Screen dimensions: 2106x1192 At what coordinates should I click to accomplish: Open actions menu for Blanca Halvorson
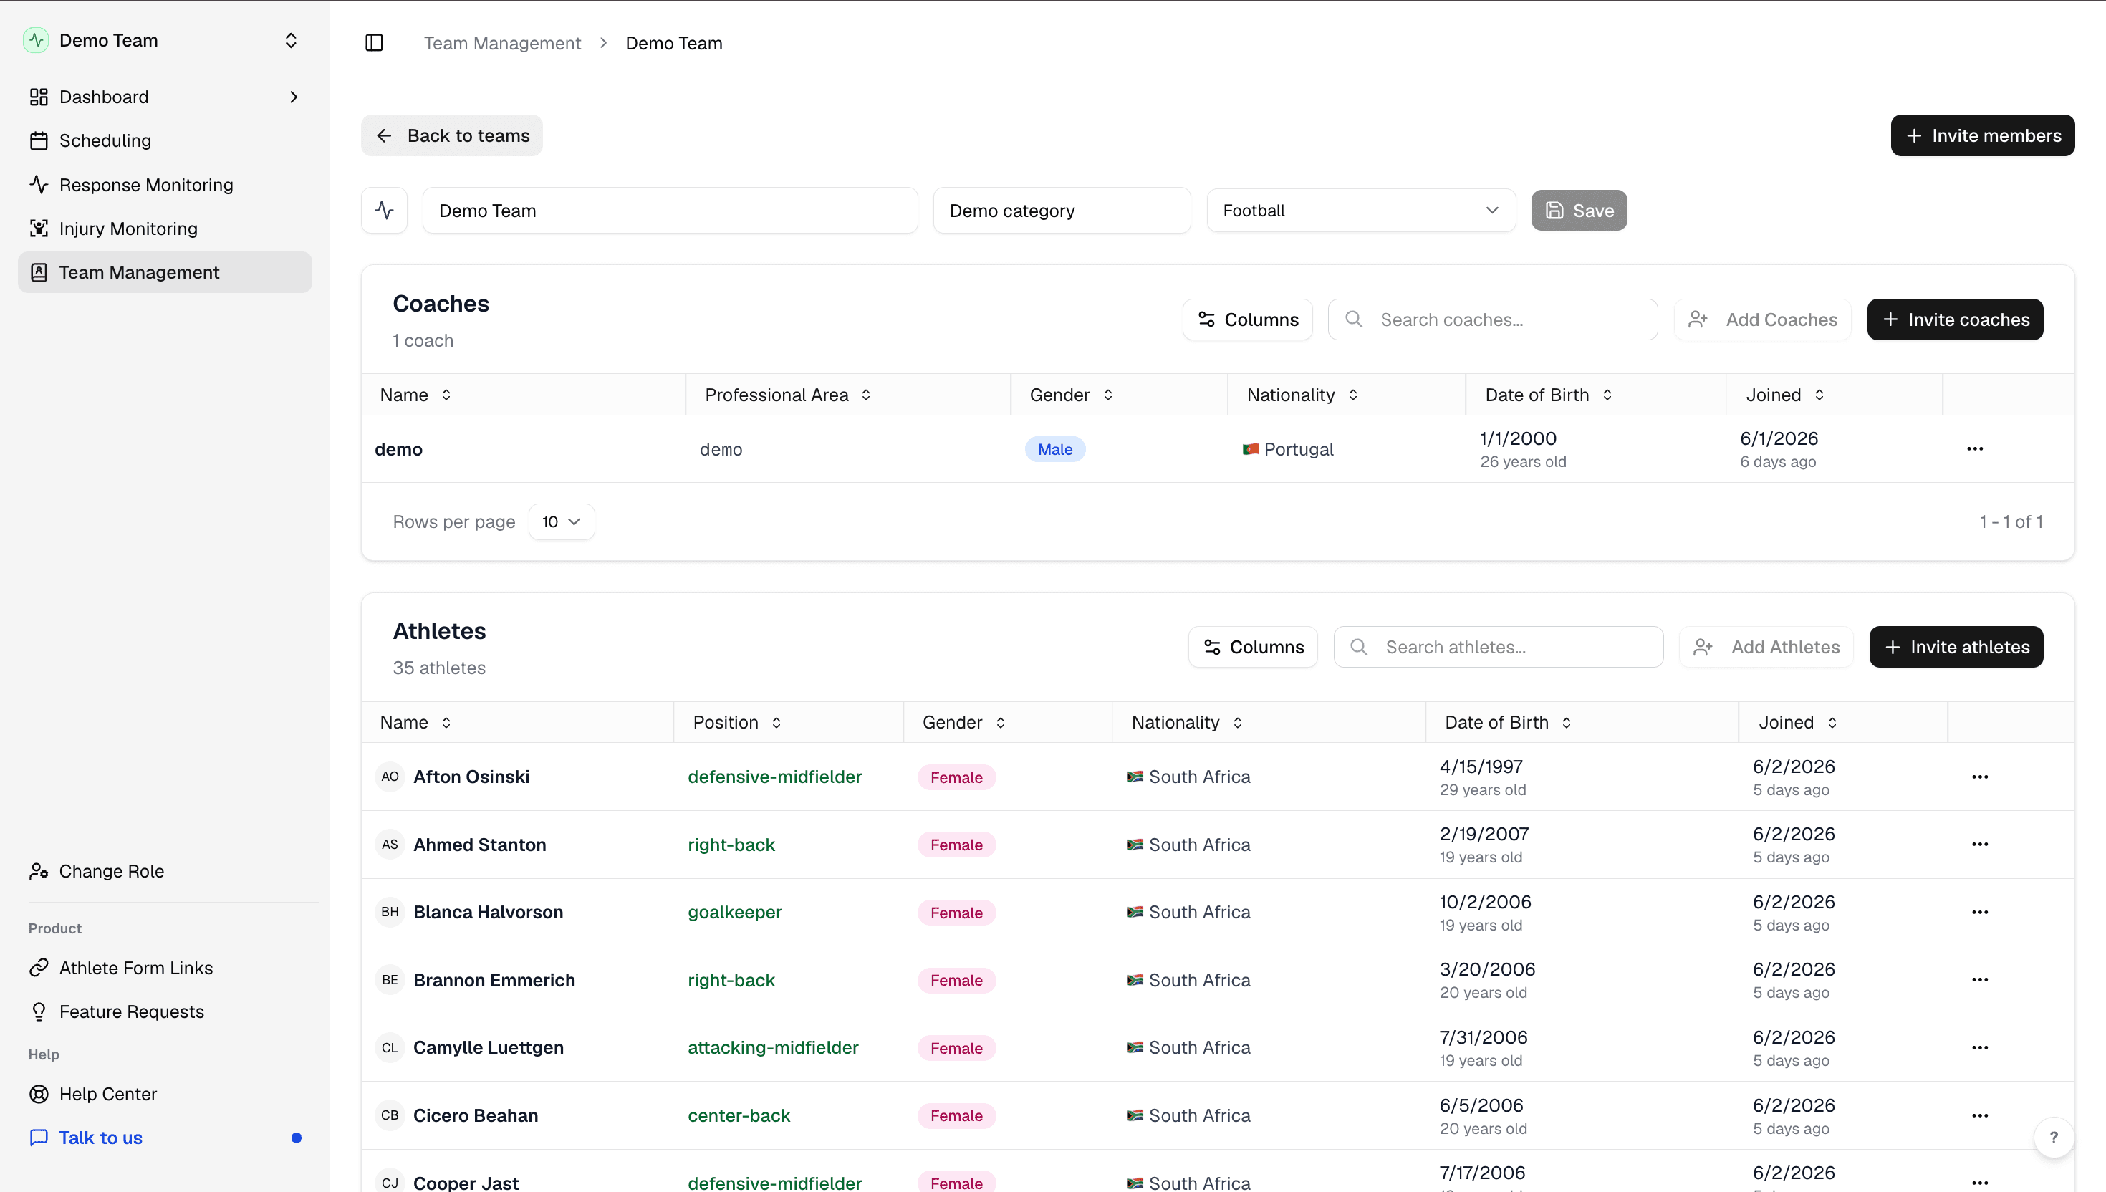[x=1980, y=912]
